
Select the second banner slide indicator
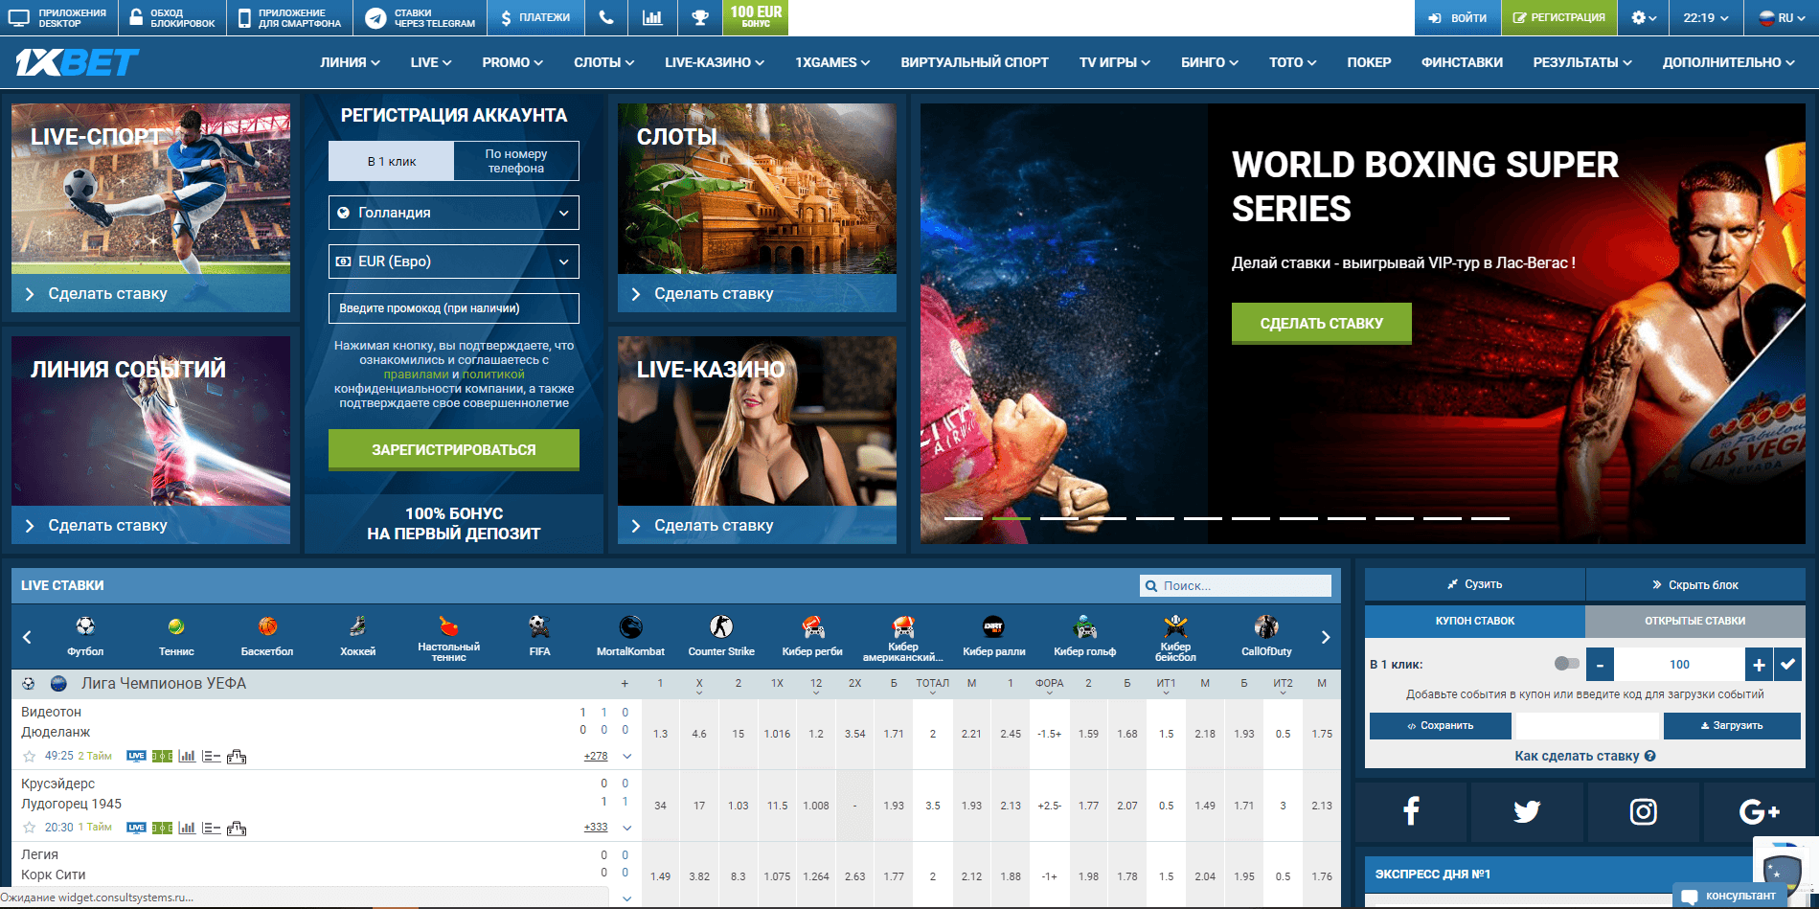[x=1011, y=518]
